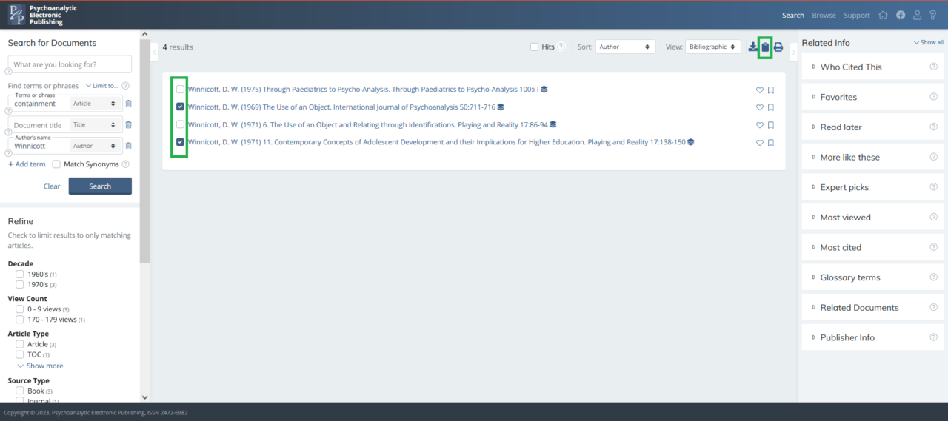
Task: Show all Related Info panels
Action: coord(929,43)
